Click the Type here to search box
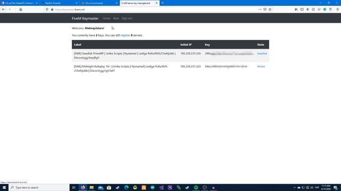The height and width of the screenshot is (191, 341). point(39,187)
